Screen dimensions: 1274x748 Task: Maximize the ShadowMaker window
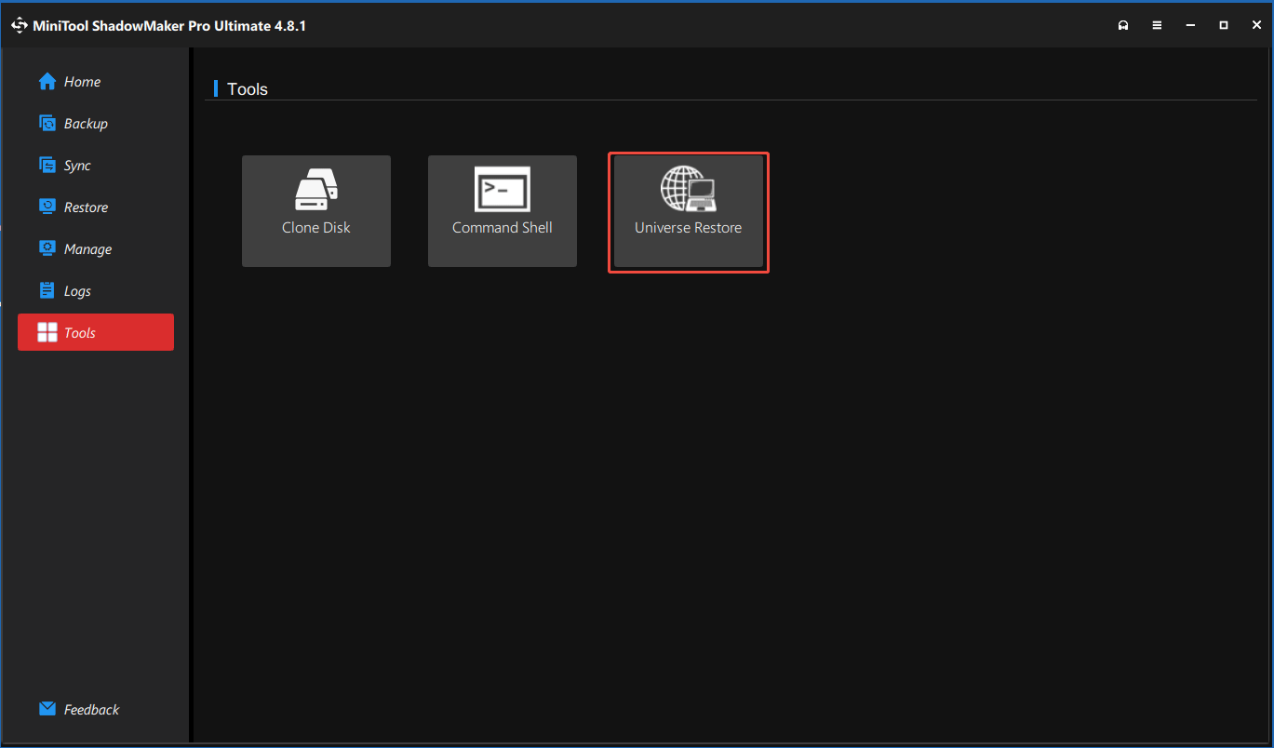(1224, 25)
